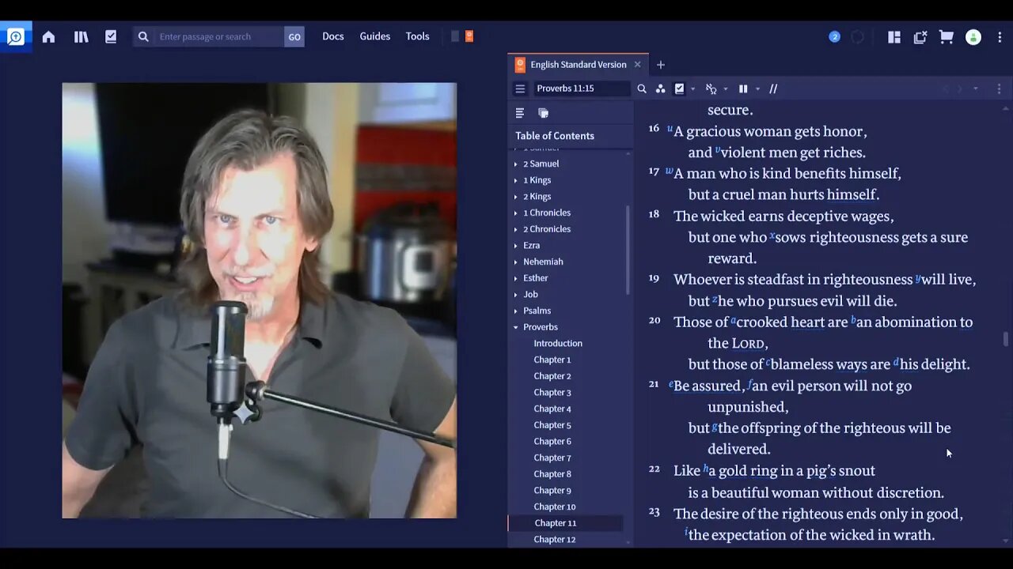Open the interlinear options dropdown arrow
The image size is (1013, 569).
pos(725,89)
